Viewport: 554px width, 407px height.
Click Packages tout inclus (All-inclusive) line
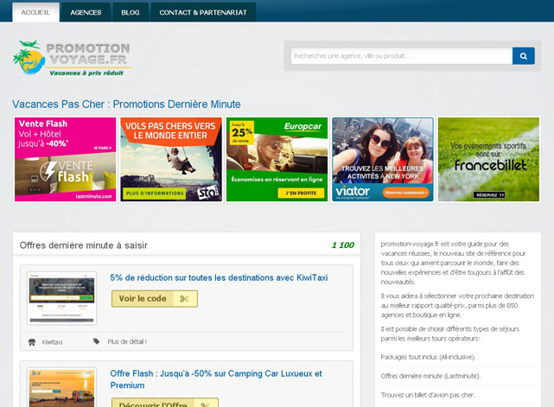point(428,357)
